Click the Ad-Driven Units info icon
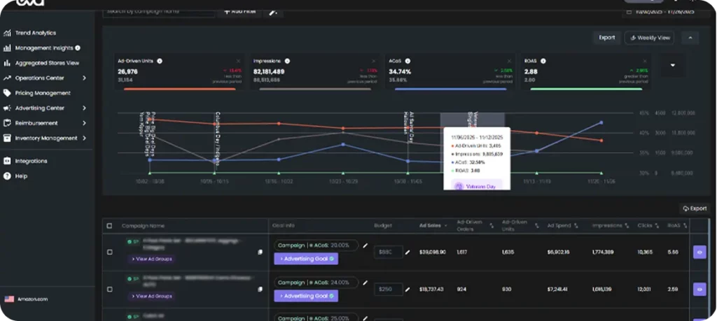This screenshot has height=321, width=717. pyautogui.click(x=160, y=61)
